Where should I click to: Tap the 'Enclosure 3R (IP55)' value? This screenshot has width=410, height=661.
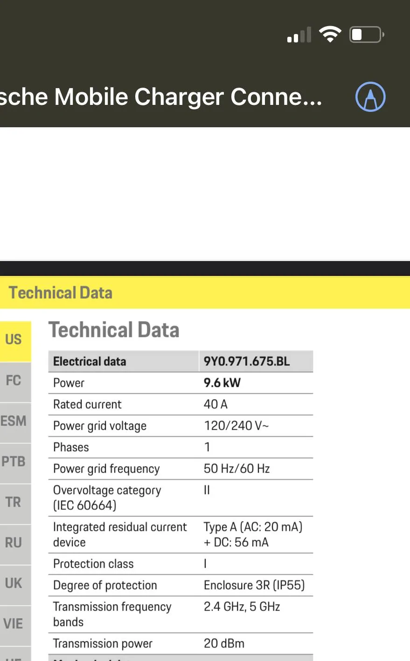click(254, 585)
